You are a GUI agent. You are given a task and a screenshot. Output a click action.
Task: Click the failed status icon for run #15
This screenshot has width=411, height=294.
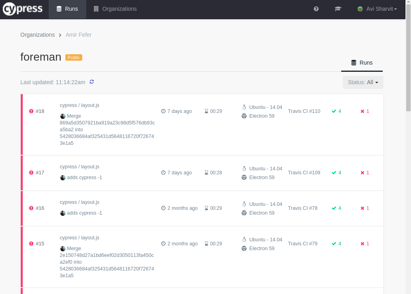tap(31, 244)
